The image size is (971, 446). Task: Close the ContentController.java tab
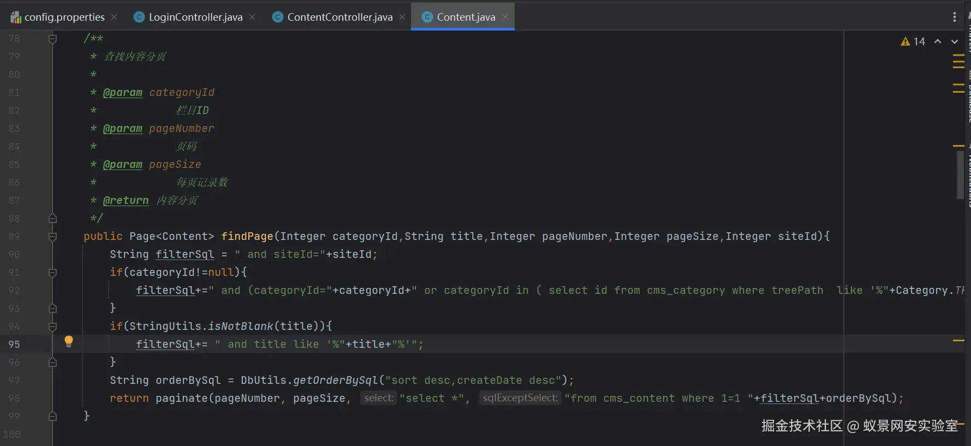[x=402, y=17]
